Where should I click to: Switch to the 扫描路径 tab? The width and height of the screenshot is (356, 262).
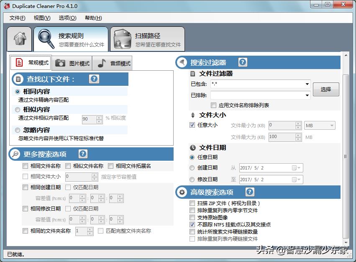[147, 39]
